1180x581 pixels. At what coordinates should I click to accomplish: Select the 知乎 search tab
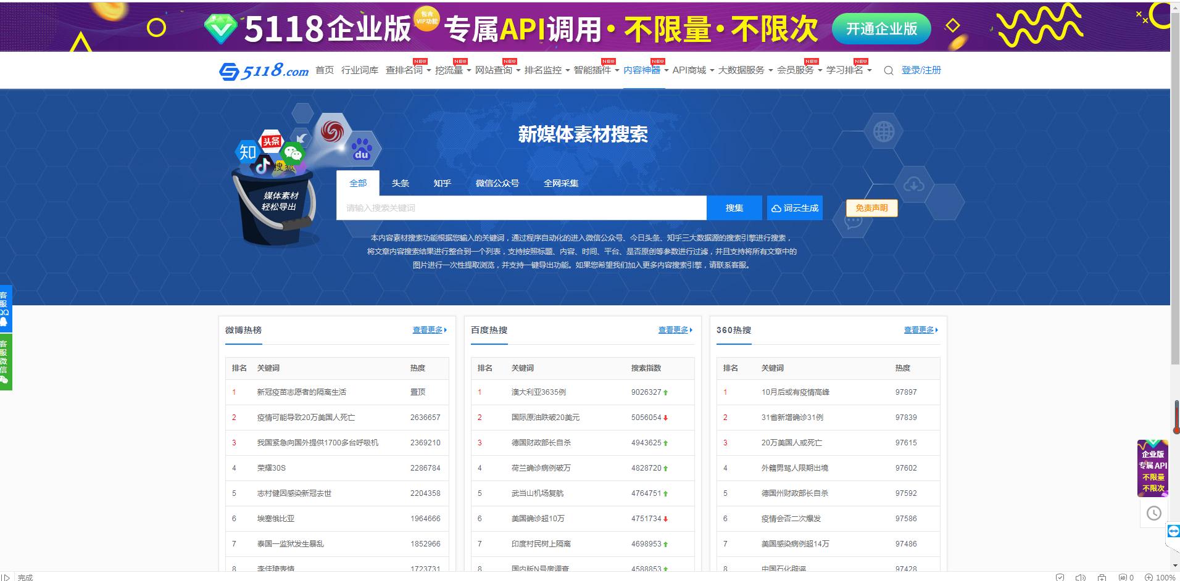point(442,183)
